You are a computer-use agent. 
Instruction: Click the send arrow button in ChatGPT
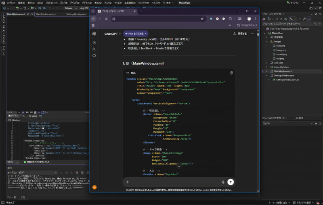(231, 182)
